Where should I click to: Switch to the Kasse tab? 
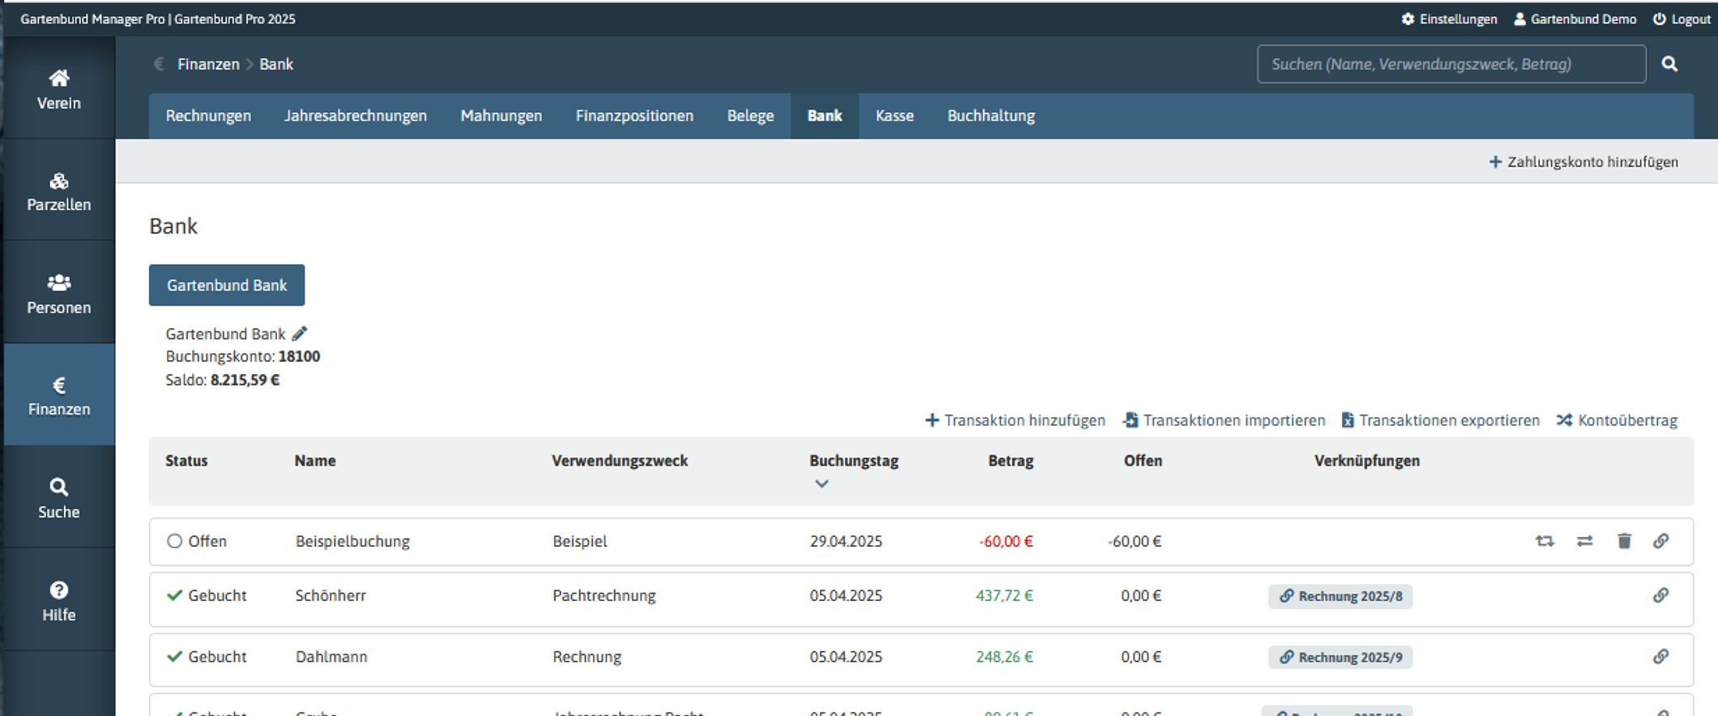coord(894,116)
